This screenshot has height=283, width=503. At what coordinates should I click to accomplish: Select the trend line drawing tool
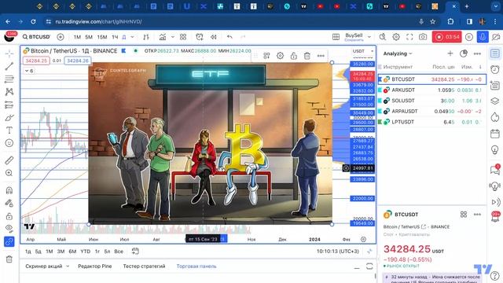tap(9, 66)
